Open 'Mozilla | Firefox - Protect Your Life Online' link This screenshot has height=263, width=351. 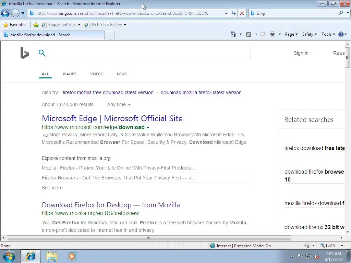click(x=119, y=168)
